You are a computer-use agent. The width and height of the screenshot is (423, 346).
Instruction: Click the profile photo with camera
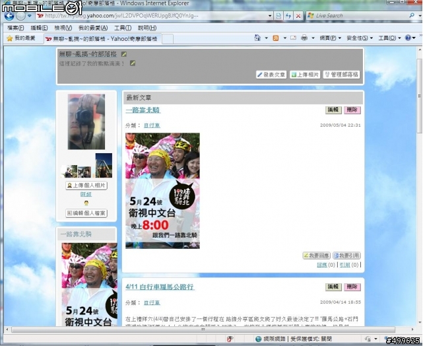tap(86, 121)
